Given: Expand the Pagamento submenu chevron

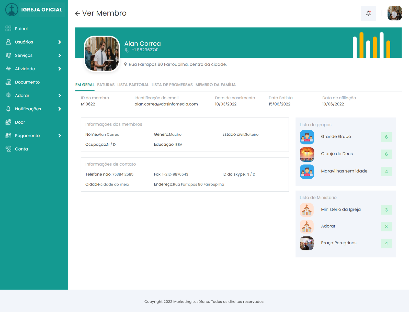Looking at the screenshot, I should coord(60,136).
